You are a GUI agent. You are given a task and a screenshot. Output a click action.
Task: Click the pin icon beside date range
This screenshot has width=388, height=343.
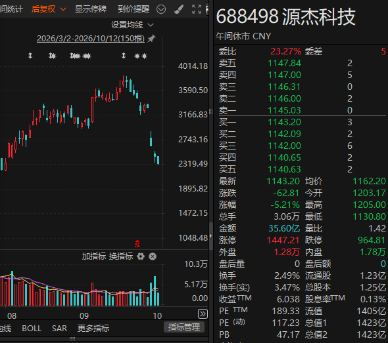pos(151,39)
